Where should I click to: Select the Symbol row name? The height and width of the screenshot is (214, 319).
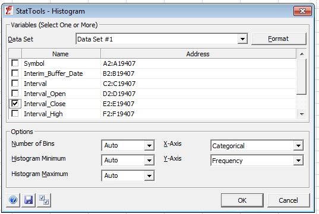34,63
